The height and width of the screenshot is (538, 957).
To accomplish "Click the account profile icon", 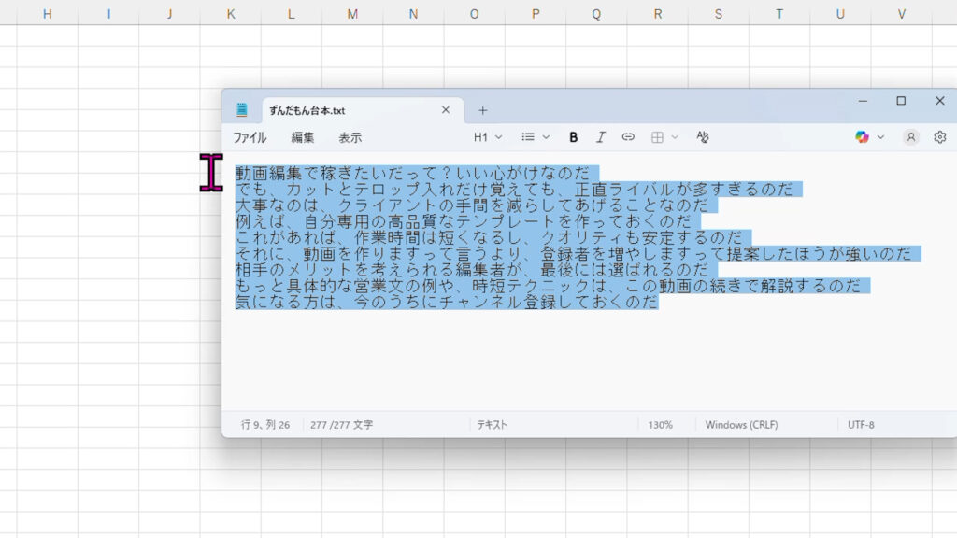I will (x=910, y=137).
